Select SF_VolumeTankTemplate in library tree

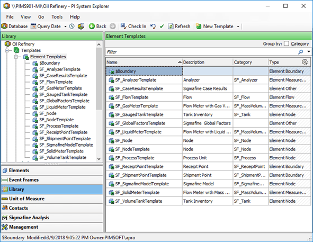coord(62,158)
